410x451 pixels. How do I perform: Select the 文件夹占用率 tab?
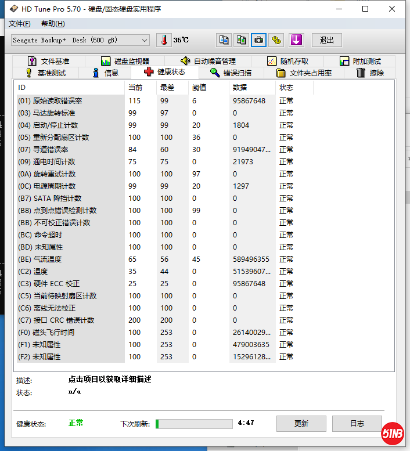pos(304,73)
